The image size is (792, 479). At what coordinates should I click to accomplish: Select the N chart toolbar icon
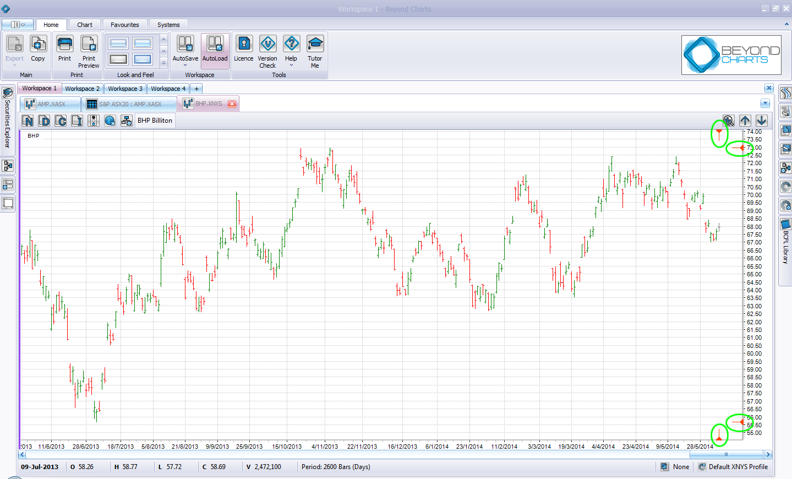(28, 121)
